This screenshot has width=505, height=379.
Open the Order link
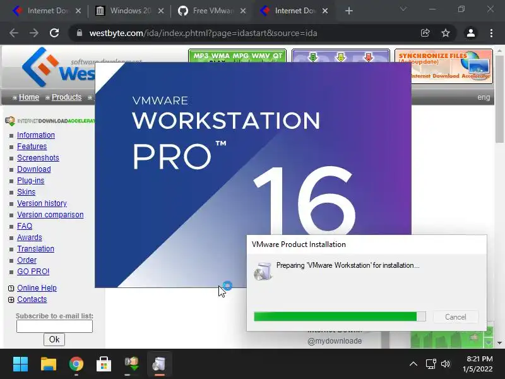point(27,260)
